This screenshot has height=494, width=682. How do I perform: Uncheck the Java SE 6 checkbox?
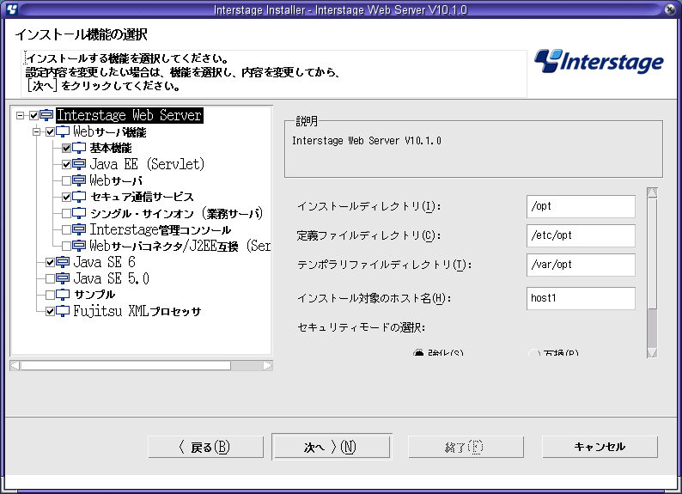pyautogui.click(x=50, y=262)
